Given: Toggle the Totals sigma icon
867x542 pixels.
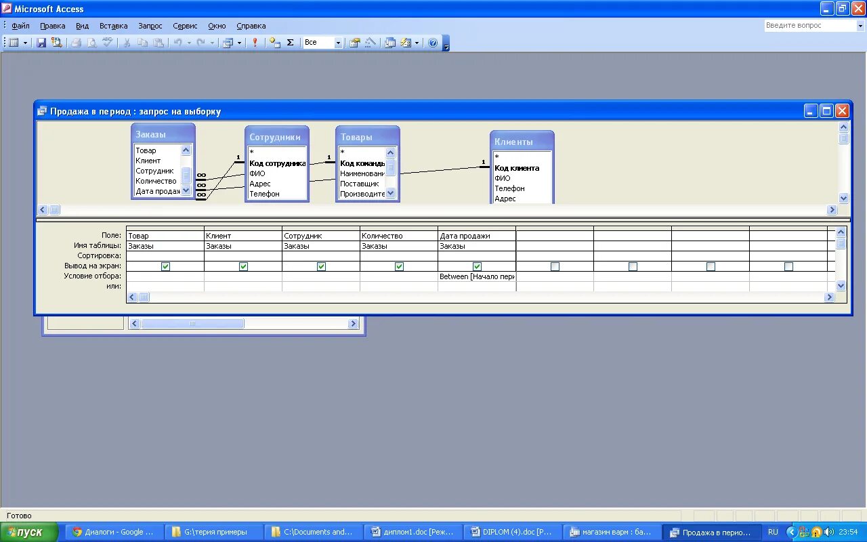Looking at the screenshot, I should click(291, 43).
